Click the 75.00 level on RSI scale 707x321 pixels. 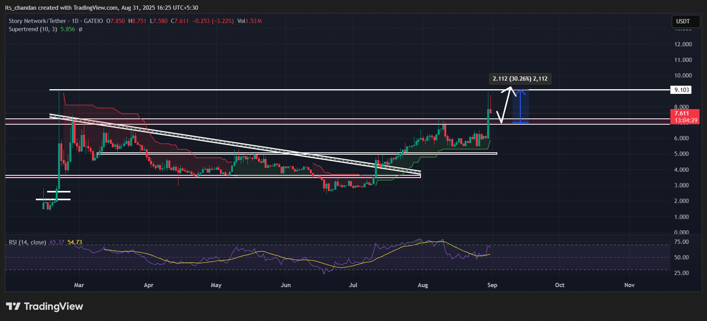681,242
